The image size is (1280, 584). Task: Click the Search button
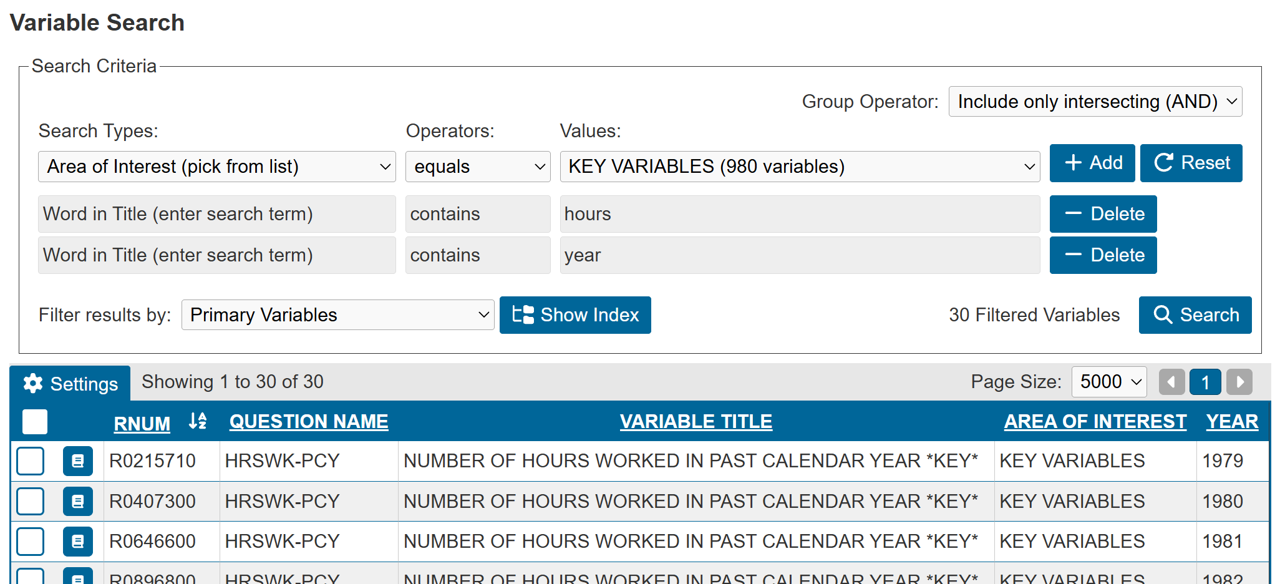(x=1195, y=315)
